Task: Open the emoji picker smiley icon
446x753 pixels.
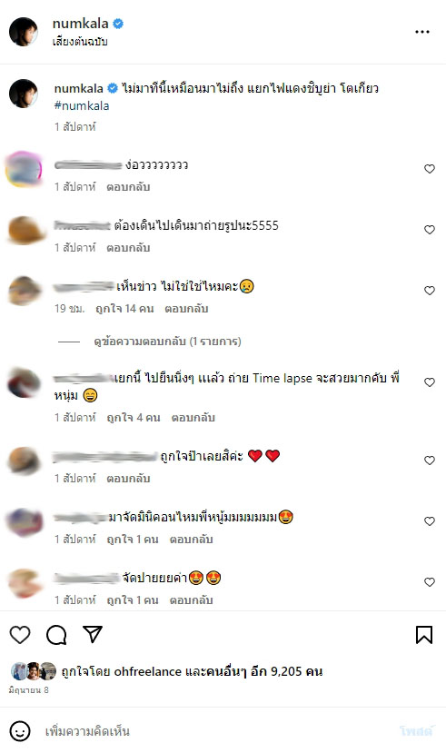Action: [x=20, y=731]
